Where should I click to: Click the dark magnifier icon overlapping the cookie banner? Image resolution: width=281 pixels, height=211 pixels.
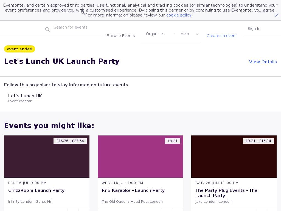pos(83,12)
